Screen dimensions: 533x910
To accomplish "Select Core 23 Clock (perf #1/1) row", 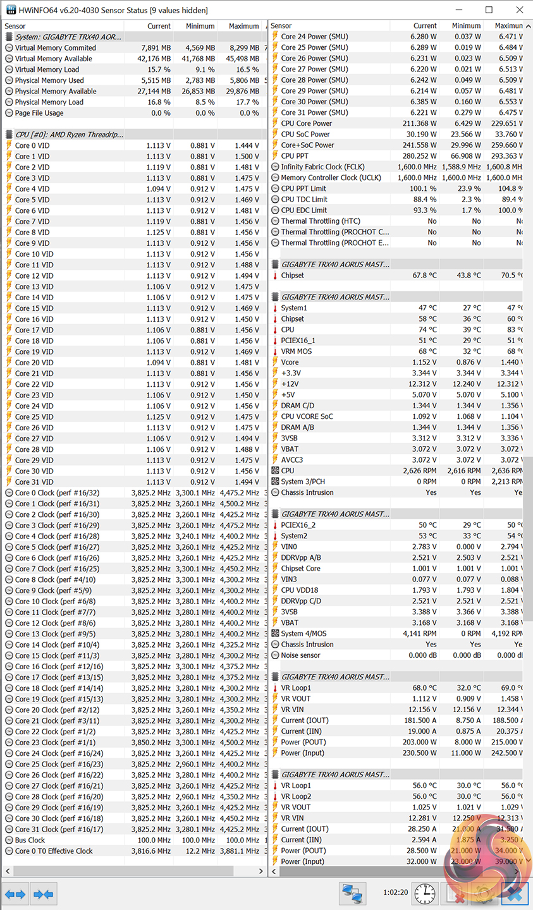I will pos(134,743).
